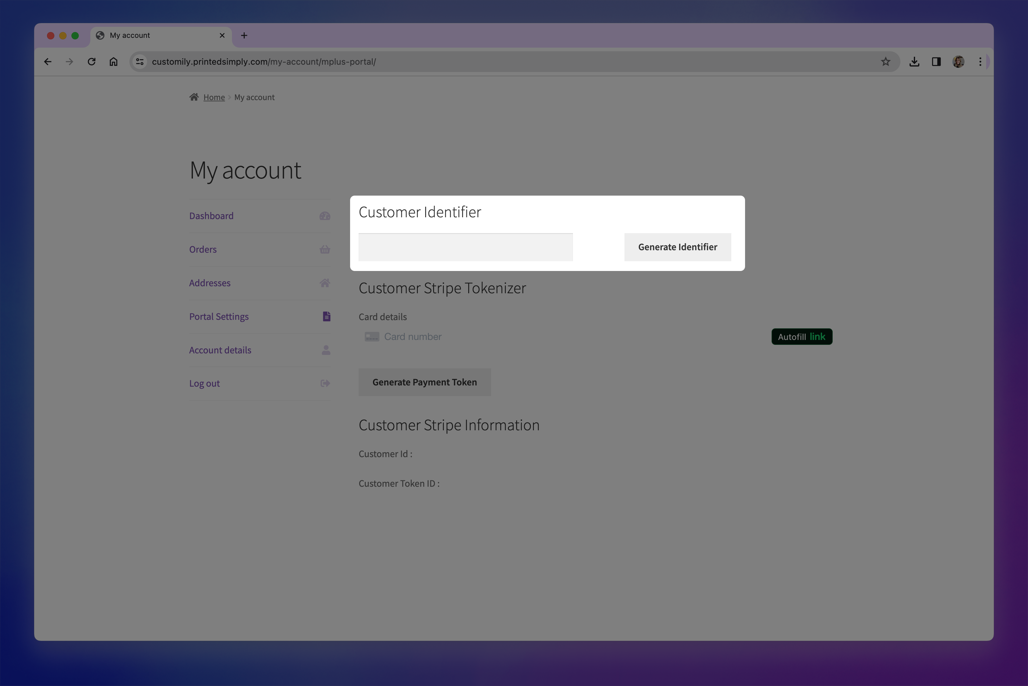1028x686 pixels.
Task: Reload the current page
Action: (x=92, y=62)
